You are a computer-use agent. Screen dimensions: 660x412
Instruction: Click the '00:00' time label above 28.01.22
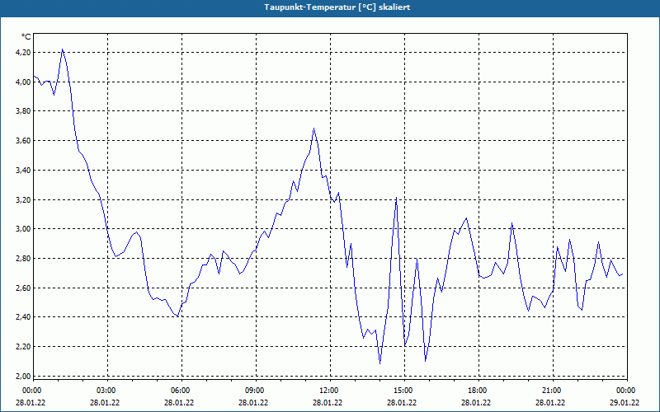coord(31,391)
